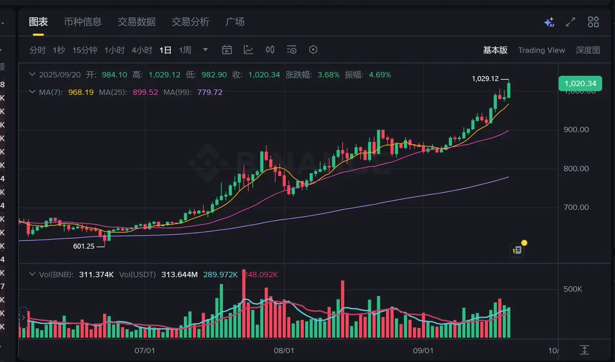Open the chart settings layers icon

coord(292,50)
